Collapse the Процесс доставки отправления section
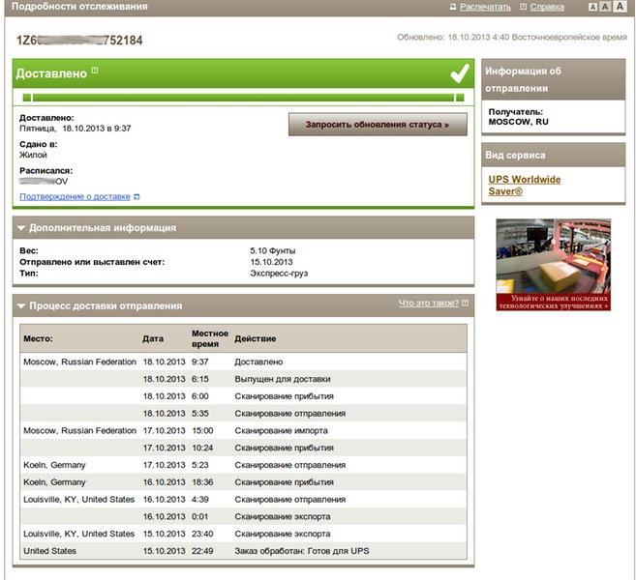The width and height of the screenshot is (636, 580). (x=21, y=305)
